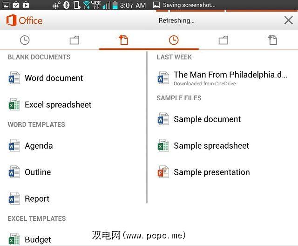This screenshot has height=246, width=298.
Task: Tap the Play Store notification icon
Action: [26, 5]
